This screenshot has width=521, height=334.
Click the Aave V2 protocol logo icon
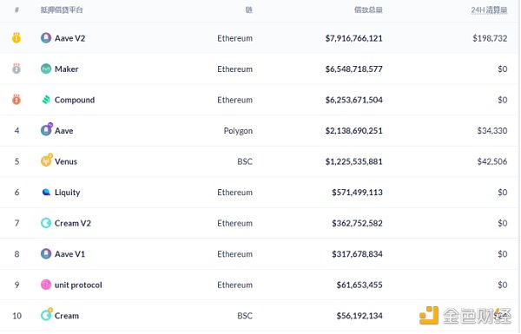click(x=46, y=38)
